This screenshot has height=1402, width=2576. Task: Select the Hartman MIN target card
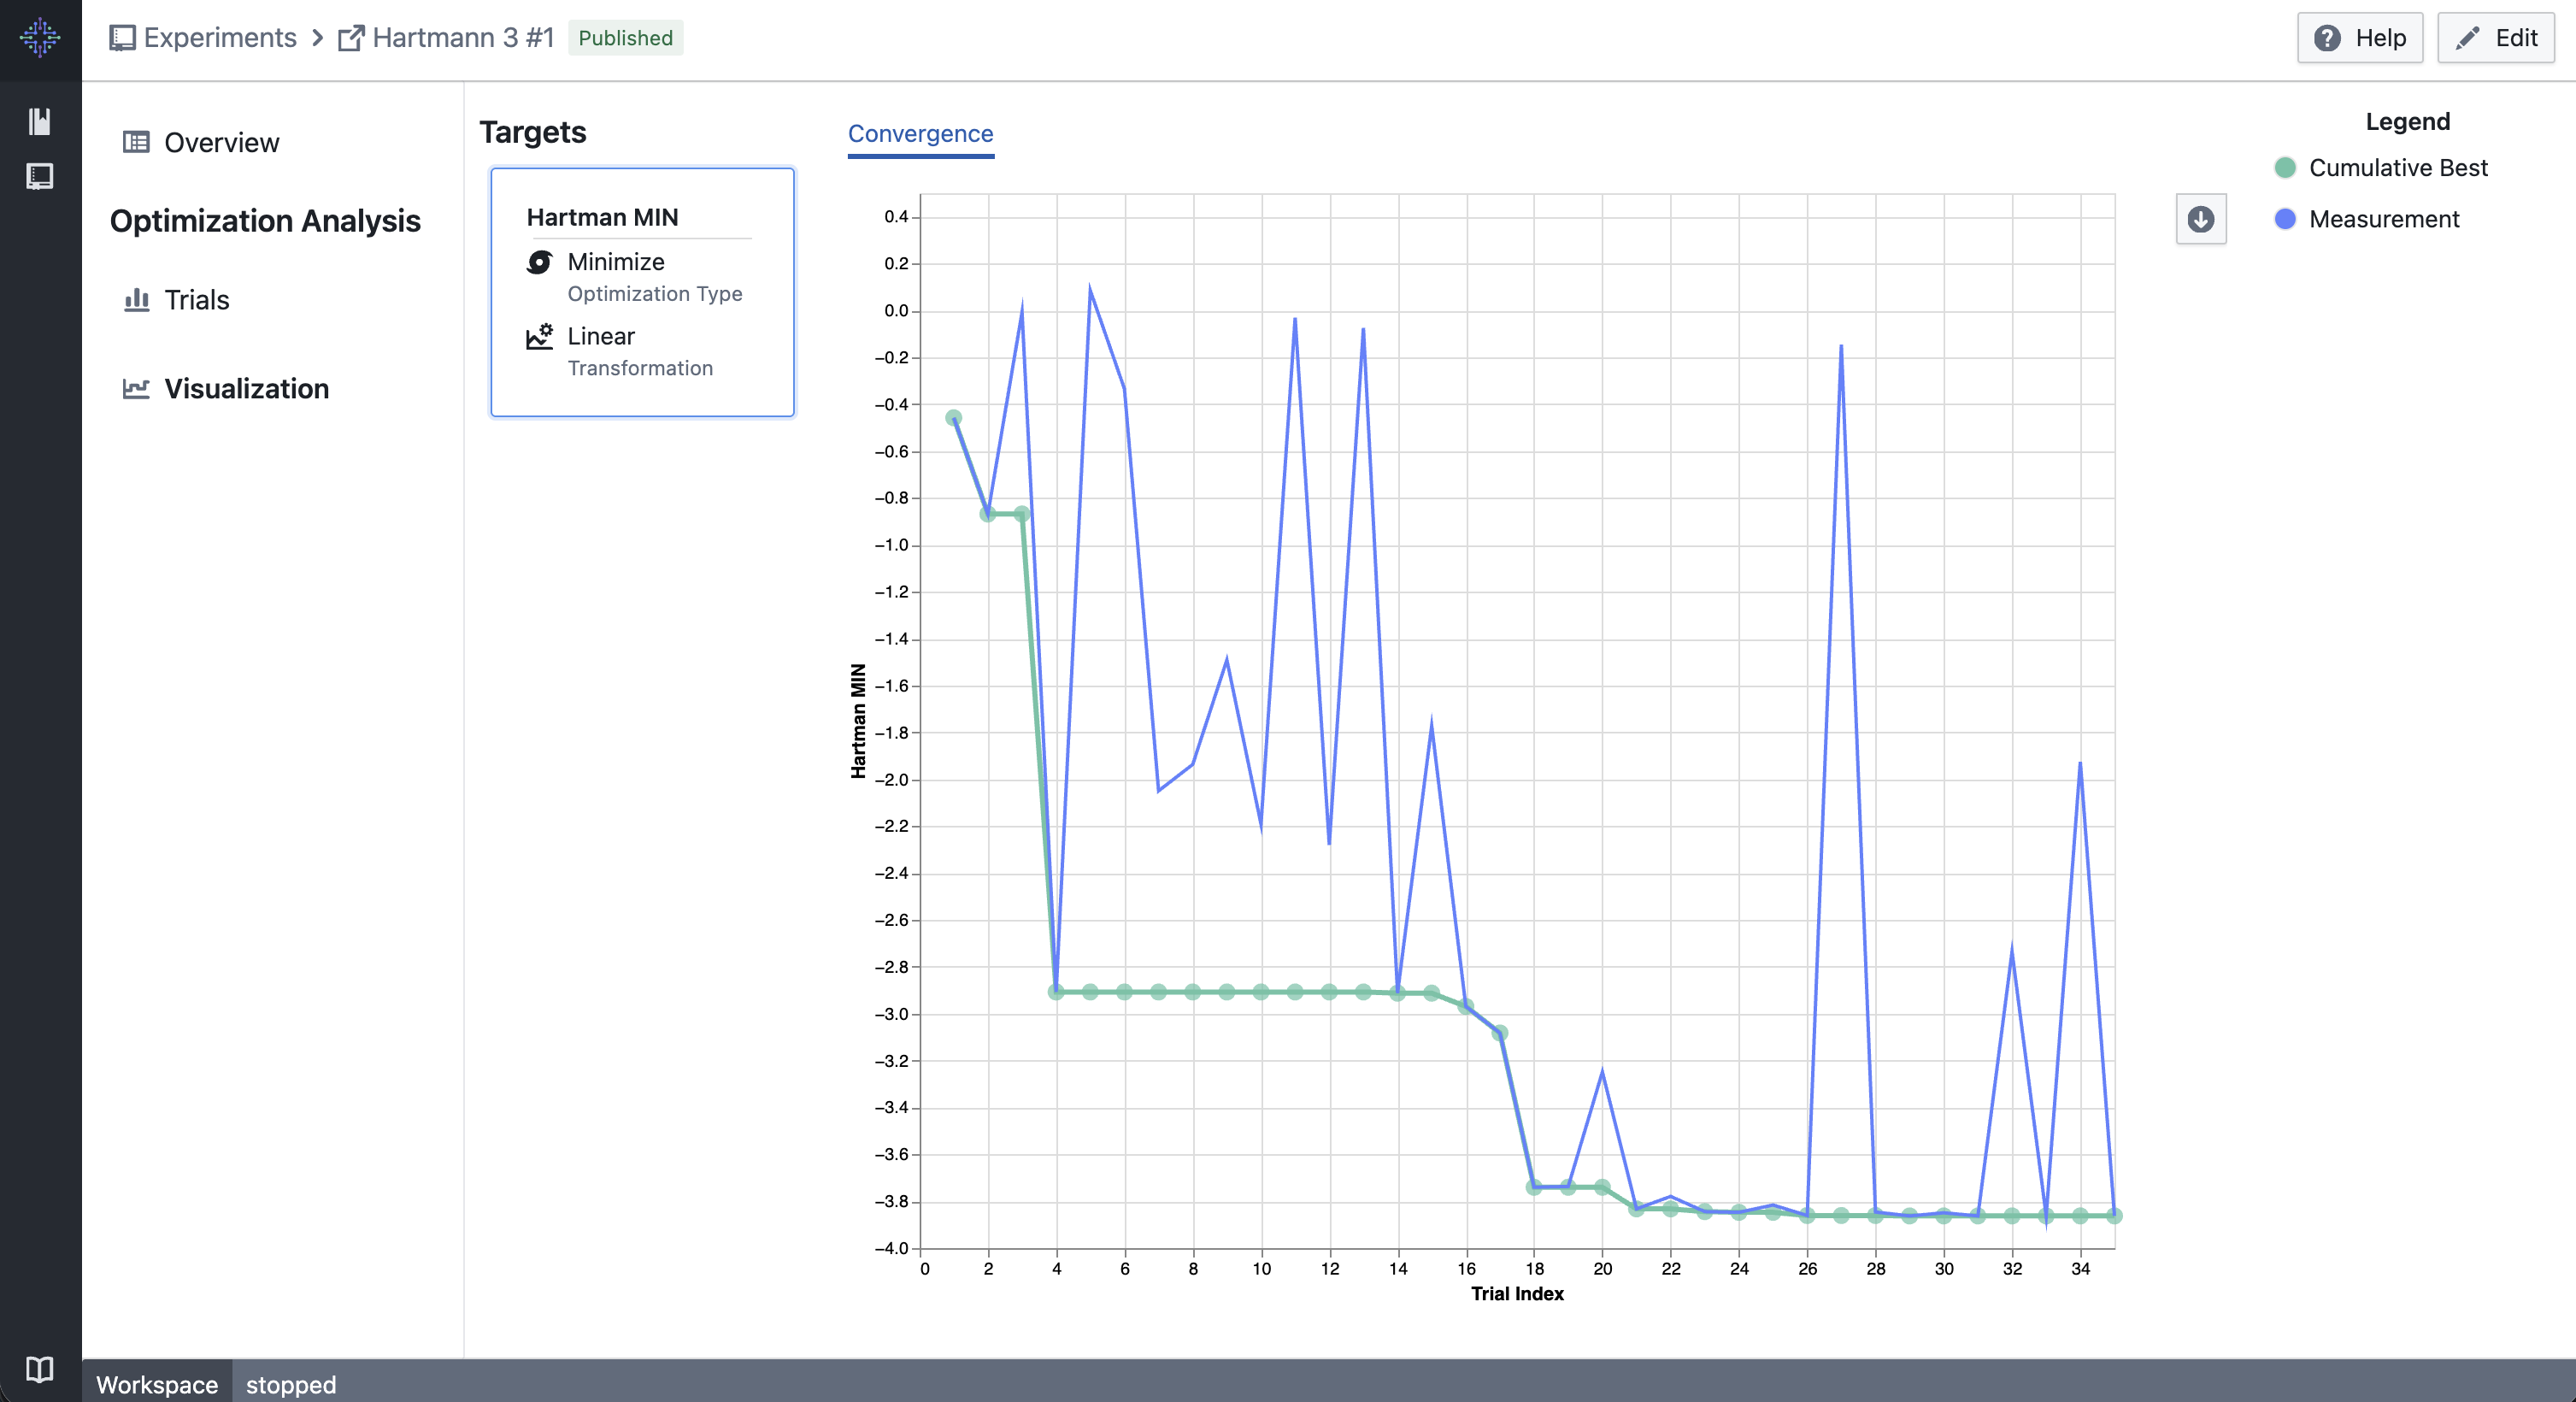tap(642, 292)
